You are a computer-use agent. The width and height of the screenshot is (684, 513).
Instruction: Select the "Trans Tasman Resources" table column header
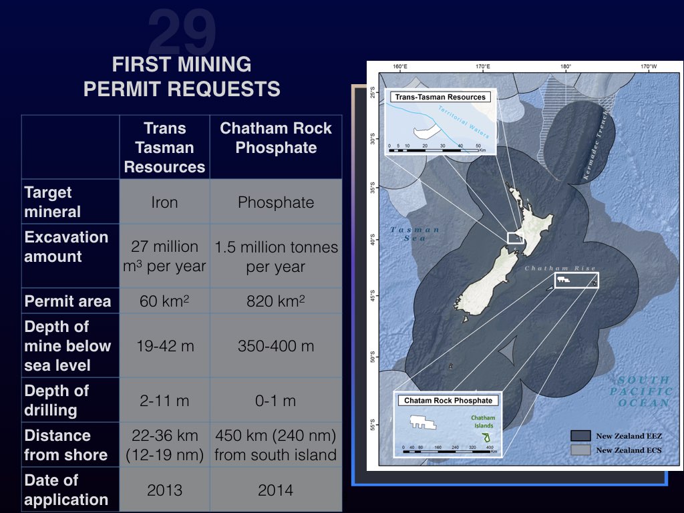tap(164, 148)
